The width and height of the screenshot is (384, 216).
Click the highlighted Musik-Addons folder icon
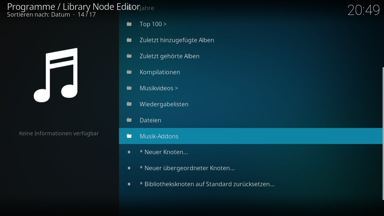[x=129, y=136]
